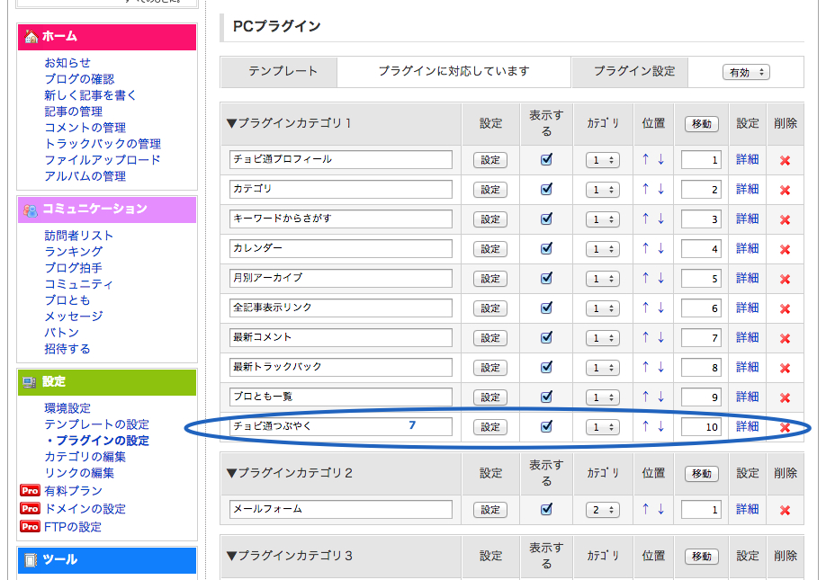Open category dropdown for カレンダー

603,249
